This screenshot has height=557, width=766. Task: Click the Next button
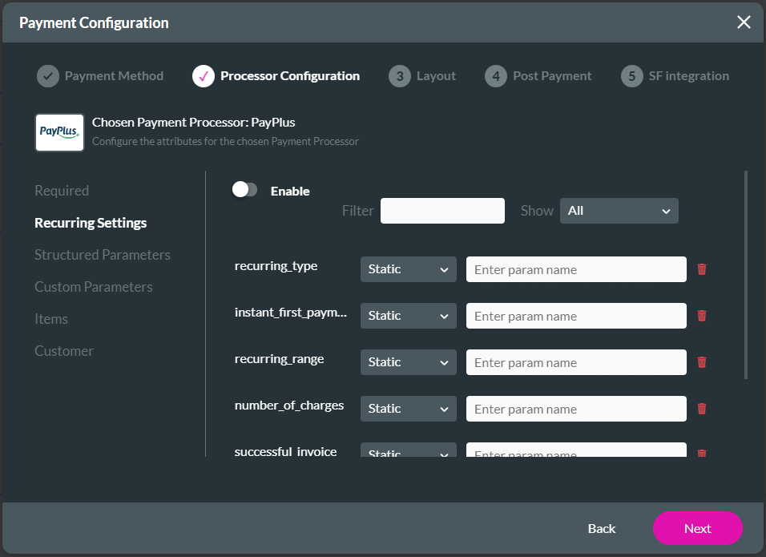point(697,528)
